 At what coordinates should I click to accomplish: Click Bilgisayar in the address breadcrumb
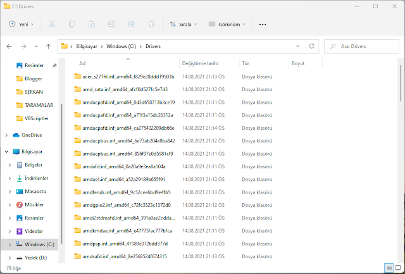[x=87, y=46]
